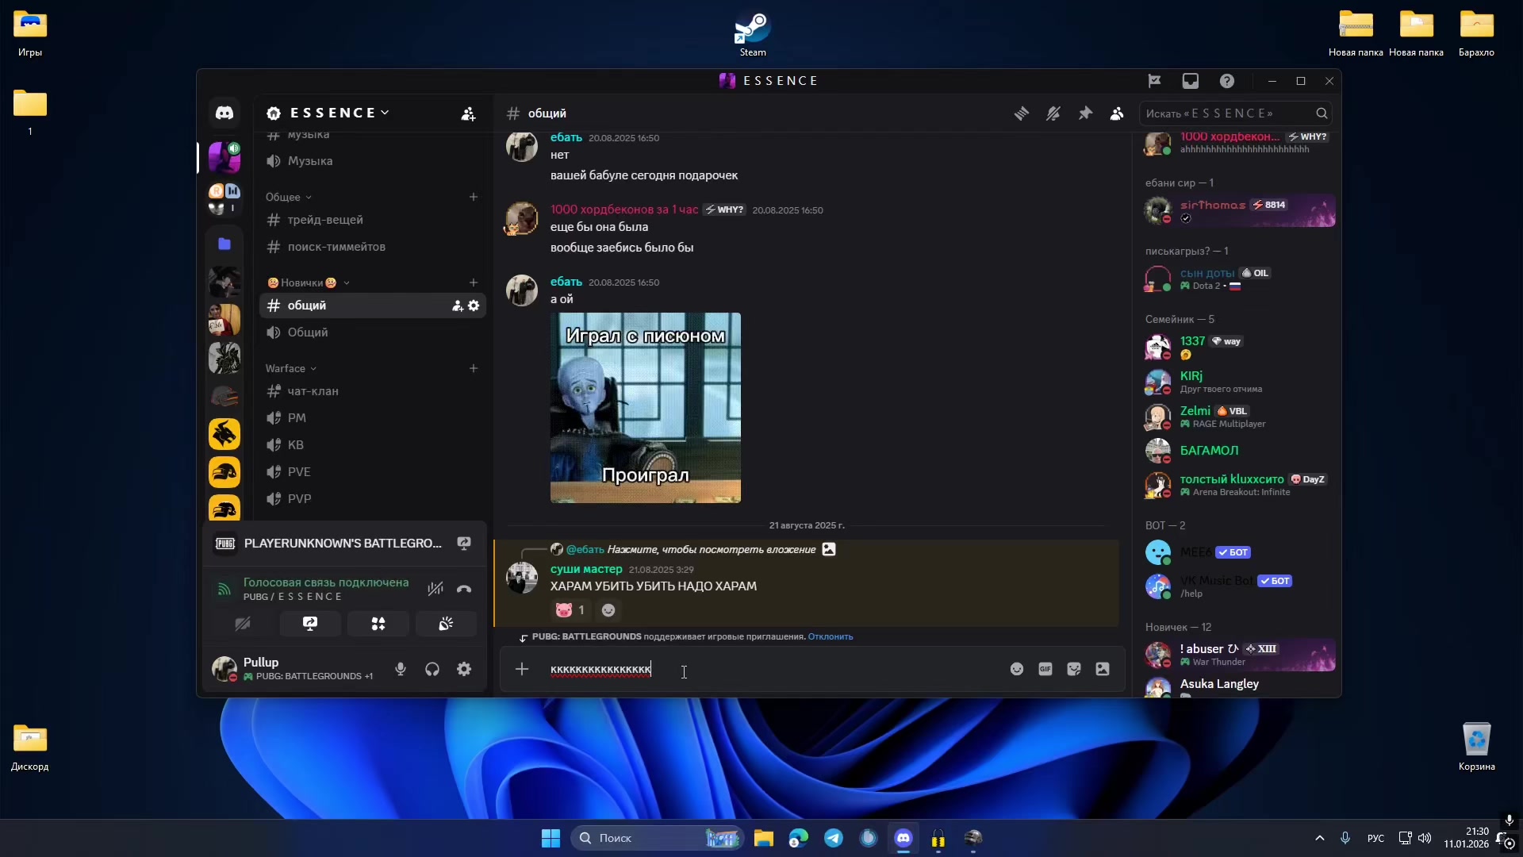
Task: Open the трейд-вещей channel
Action: coord(373,220)
